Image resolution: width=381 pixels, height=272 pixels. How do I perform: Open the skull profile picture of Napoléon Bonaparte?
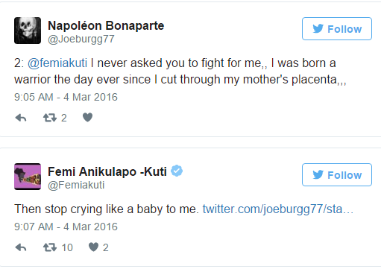click(x=28, y=31)
